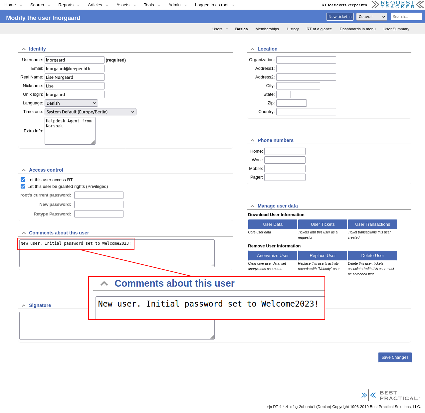This screenshot has width=425, height=413.
Task: Open the Language dropdown showing Danish
Action: (71, 103)
